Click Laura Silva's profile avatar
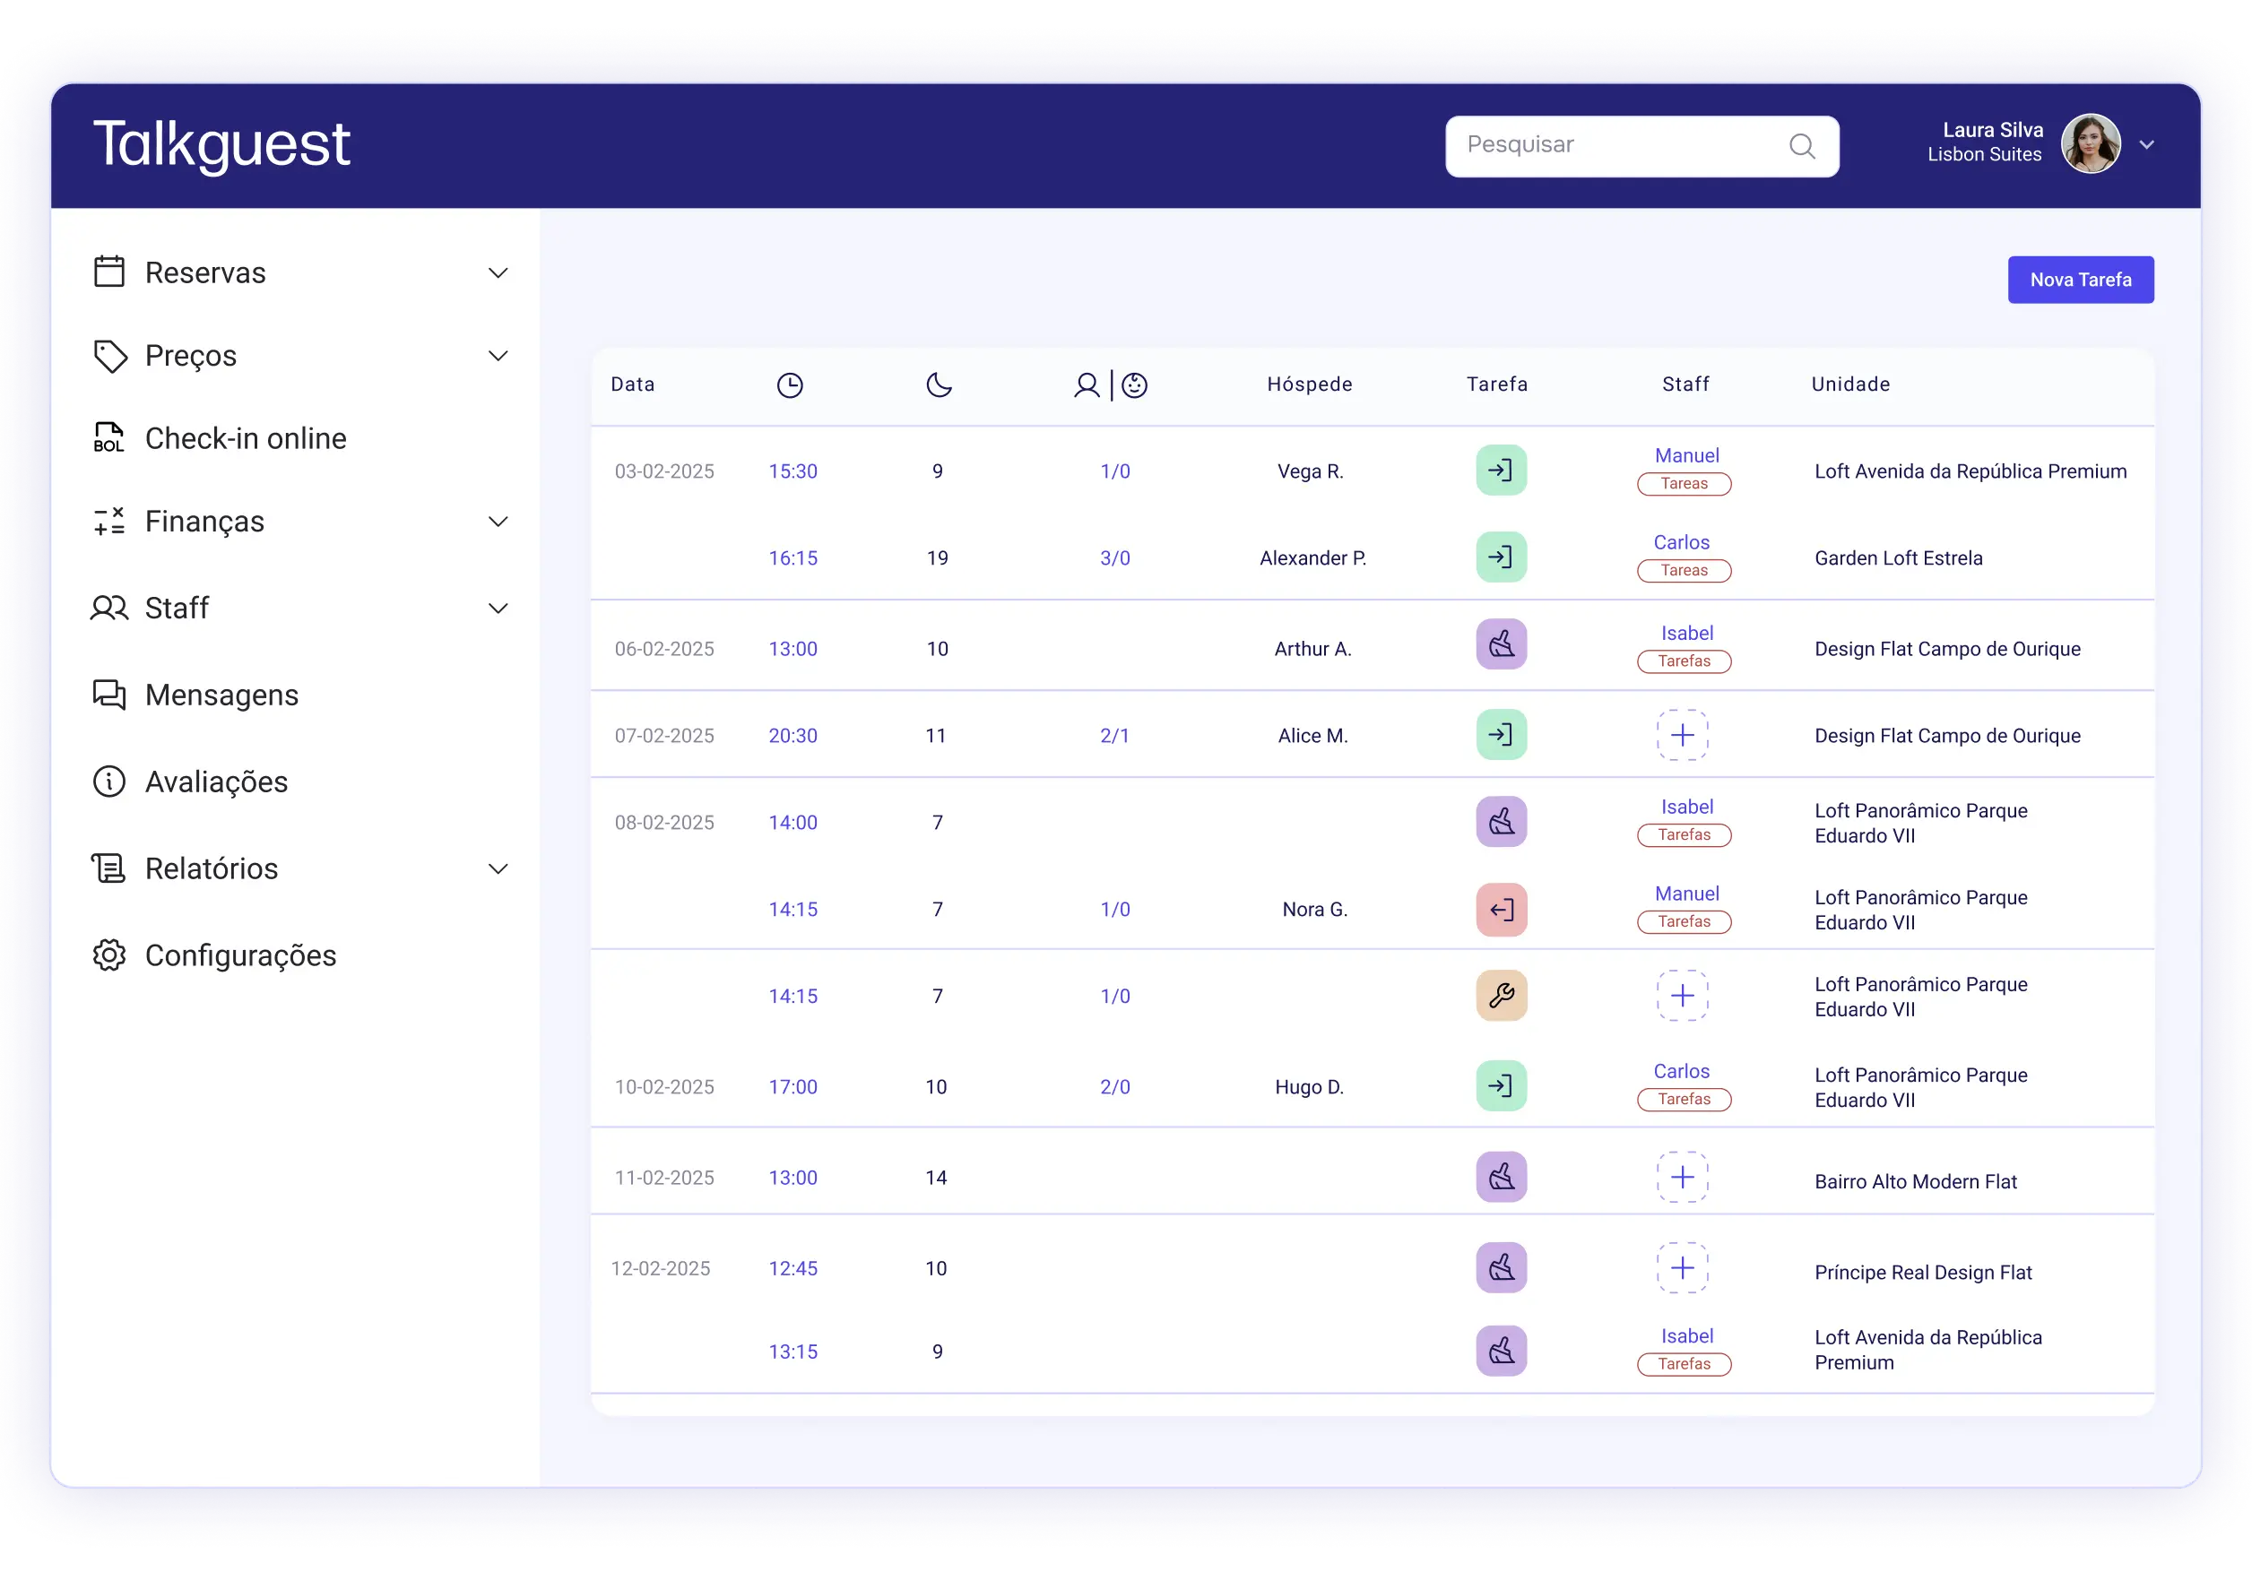This screenshot has height=1572, width=2252. pyautogui.click(x=2090, y=144)
